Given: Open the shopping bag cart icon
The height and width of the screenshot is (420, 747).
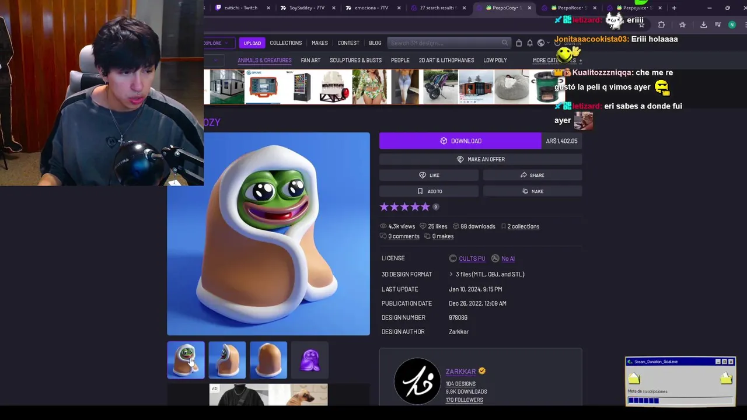Looking at the screenshot, I should tap(518, 43).
